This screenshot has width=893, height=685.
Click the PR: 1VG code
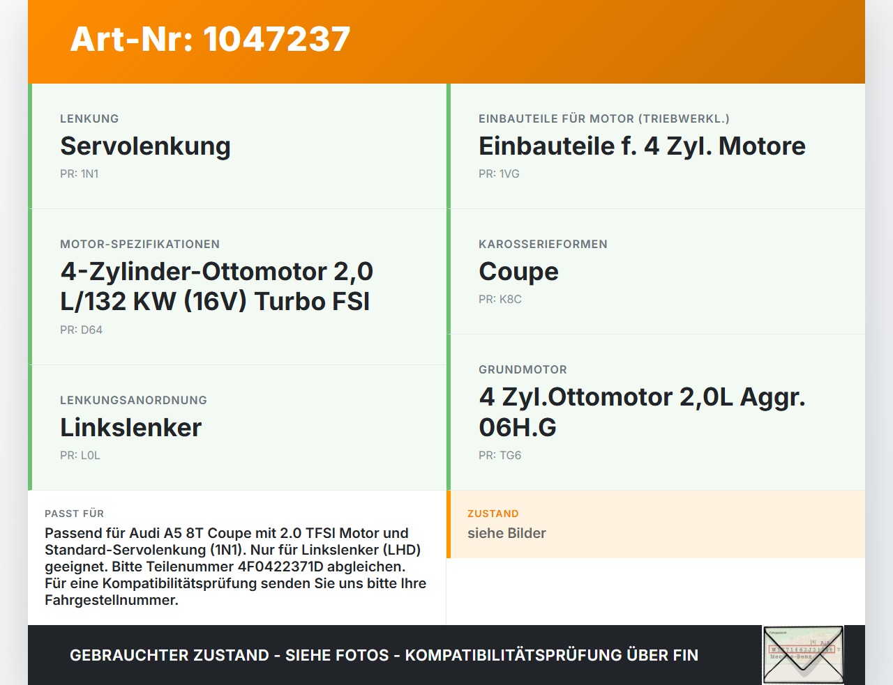[499, 174]
